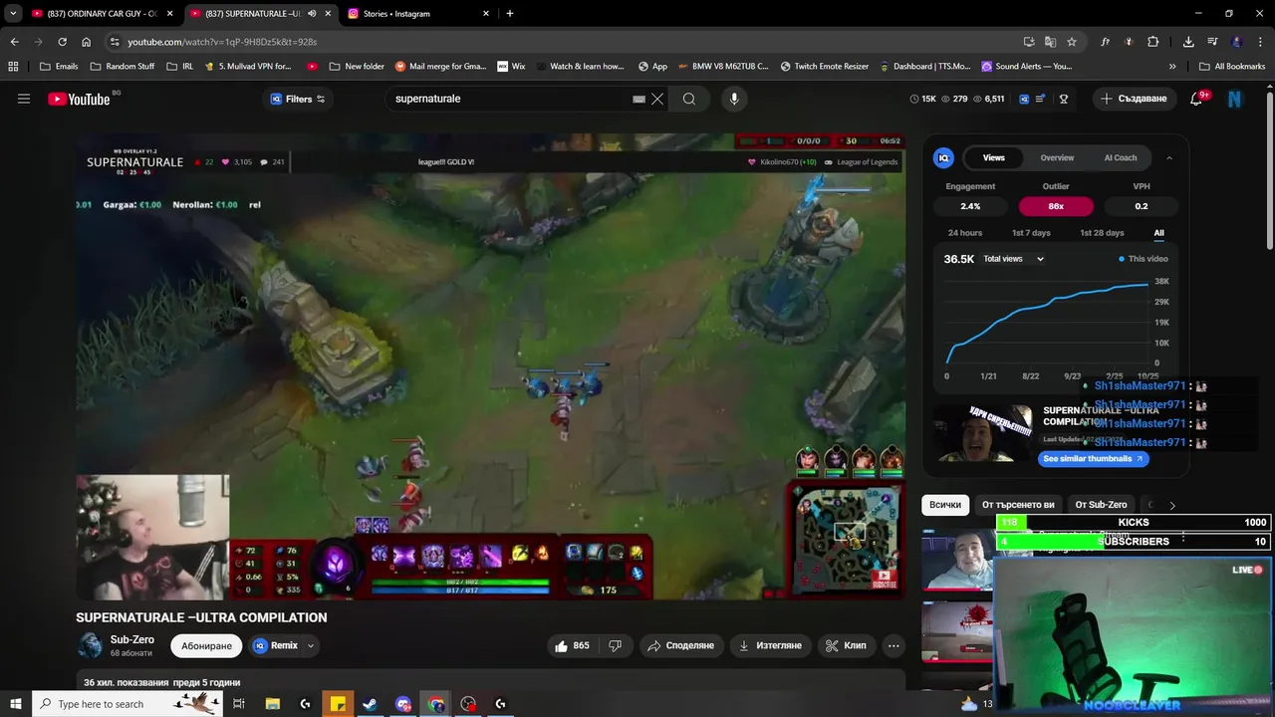Switch to the vidIQ Views tab
The image size is (1275, 717).
(994, 157)
